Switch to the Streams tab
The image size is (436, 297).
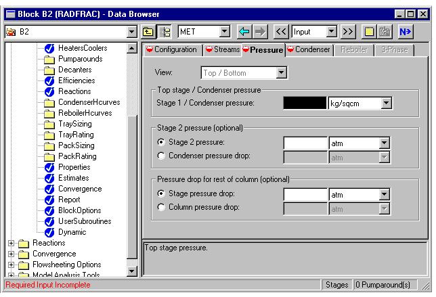pyautogui.click(x=223, y=50)
